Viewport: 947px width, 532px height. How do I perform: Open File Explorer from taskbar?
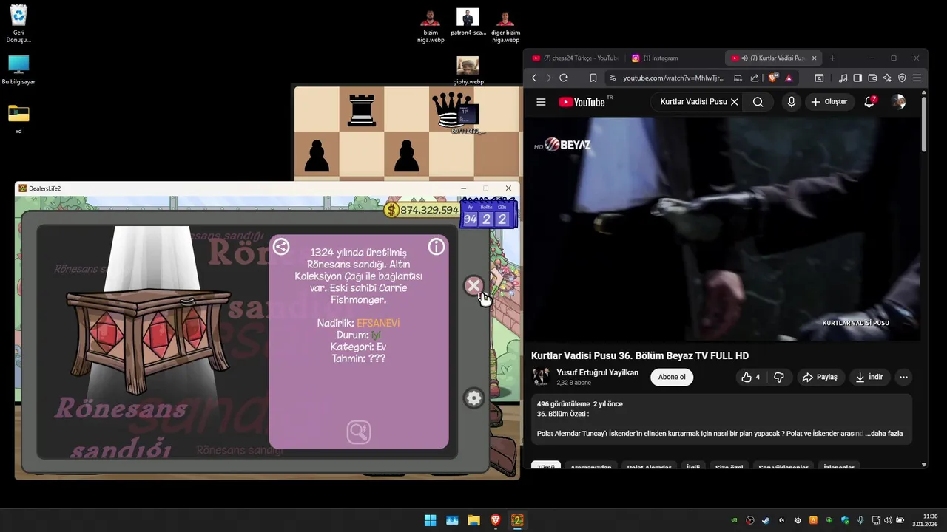tap(473, 520)
